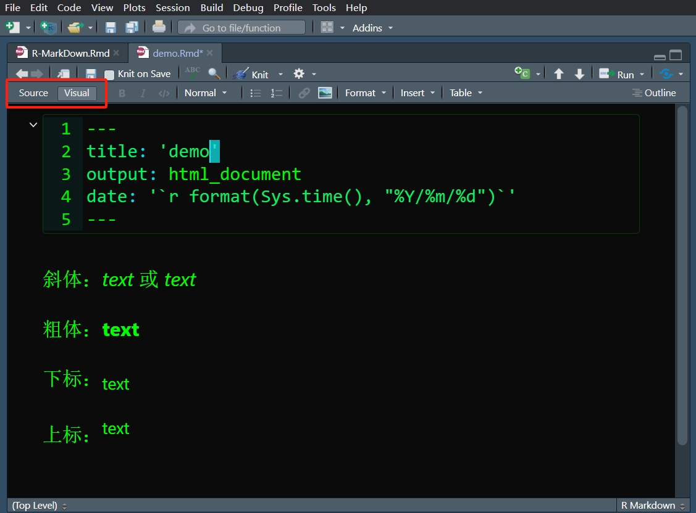Open the Tools menu

coord(324,7)
